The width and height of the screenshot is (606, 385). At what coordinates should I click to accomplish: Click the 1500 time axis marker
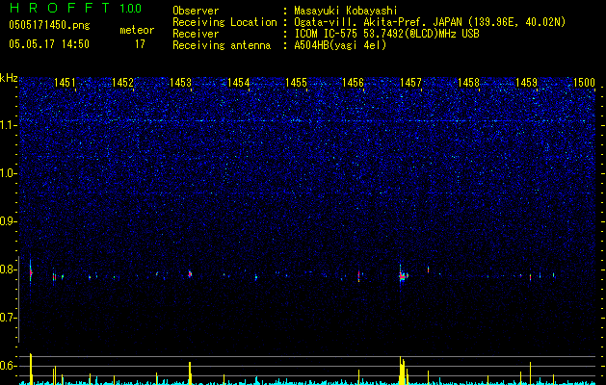(x=584, y=82)
